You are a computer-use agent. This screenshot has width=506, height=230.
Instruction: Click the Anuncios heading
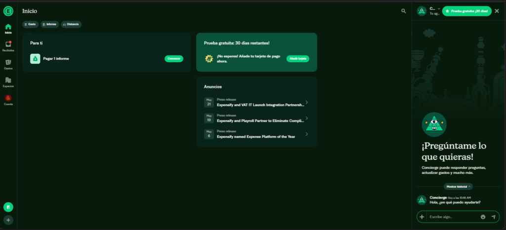[x=212, y=87]
